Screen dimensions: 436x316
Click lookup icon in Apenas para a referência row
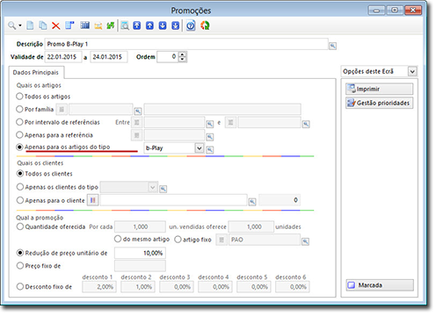(x=209, y=137)
